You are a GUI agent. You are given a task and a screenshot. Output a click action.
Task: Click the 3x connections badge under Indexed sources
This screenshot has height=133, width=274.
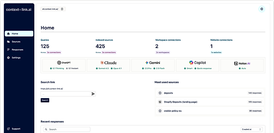point(109,52)
